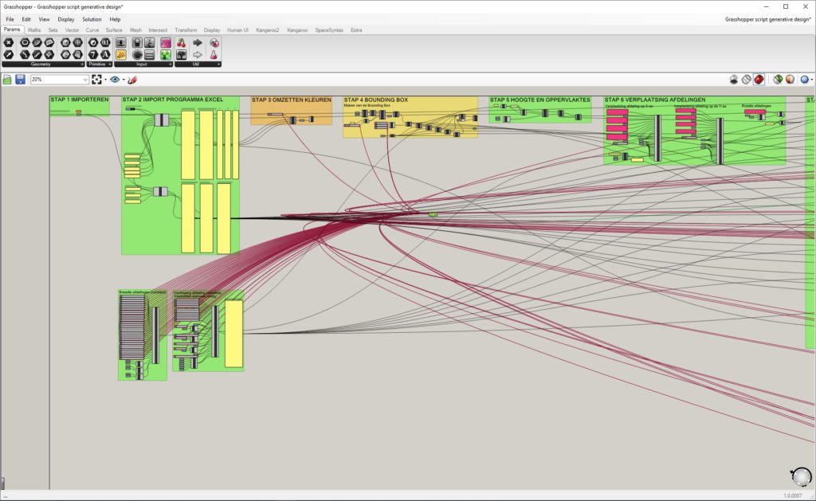This screenshot has height=501, width=816.
Task: Switch to wireframe preview mode
Action: coord(746,80)
